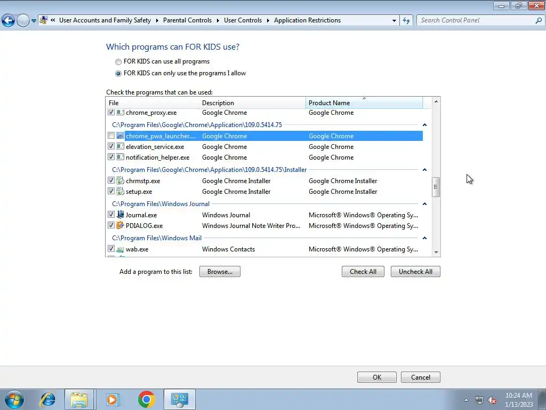Click the Control Panel address bar icon
Viewport: 546px width, 410px height.
coord(44,20)
